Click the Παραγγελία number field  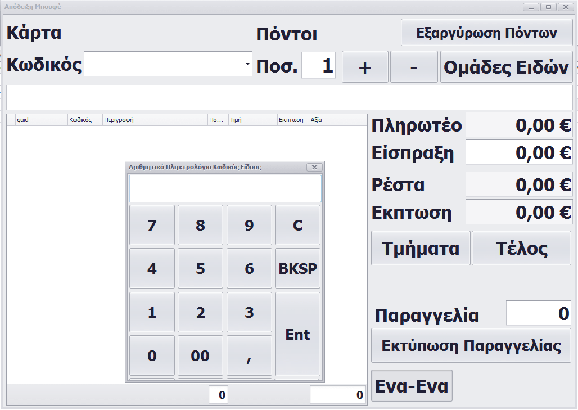(x=539, y=313)
